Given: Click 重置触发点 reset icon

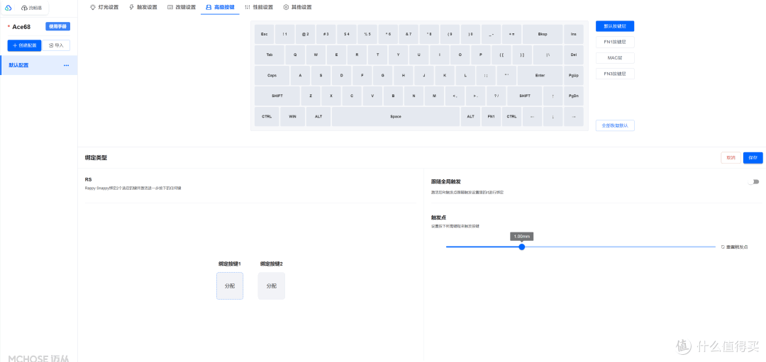Looking at the screenshot, I should [x=723, y=247].
